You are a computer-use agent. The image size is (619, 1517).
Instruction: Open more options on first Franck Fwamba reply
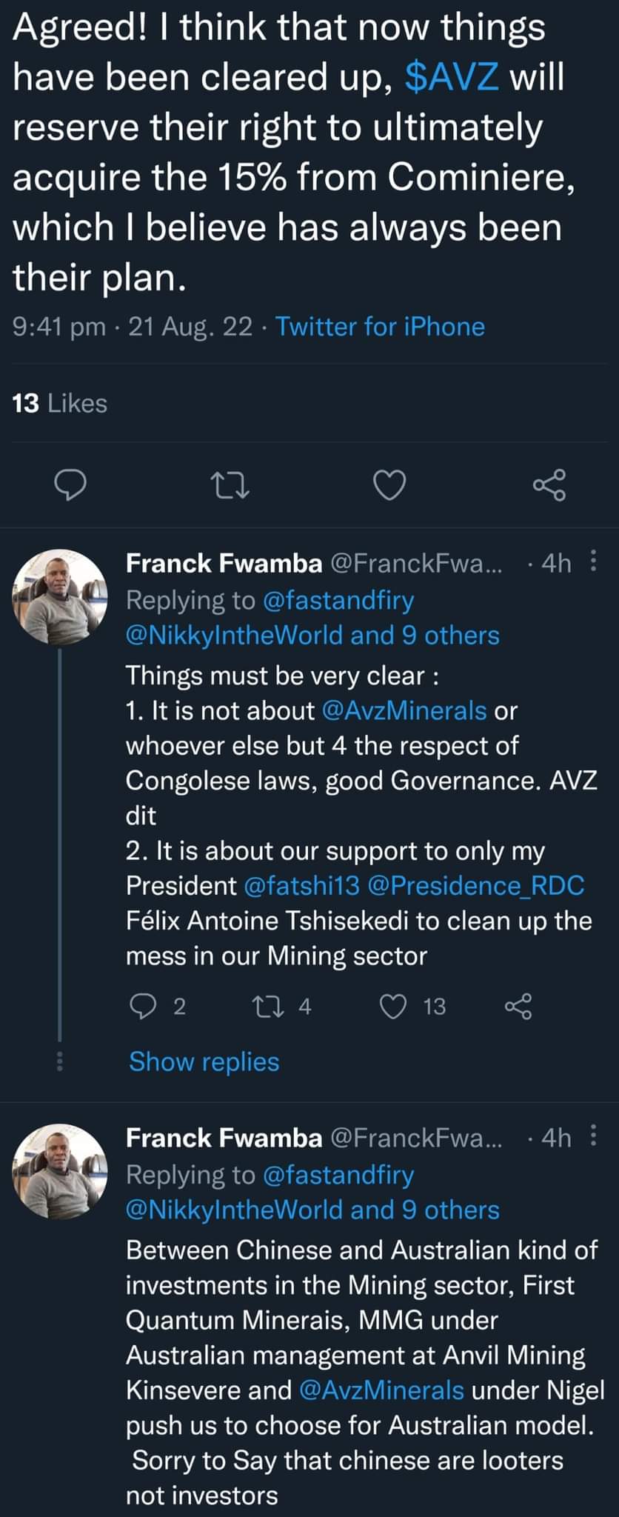tap(593, 561)
